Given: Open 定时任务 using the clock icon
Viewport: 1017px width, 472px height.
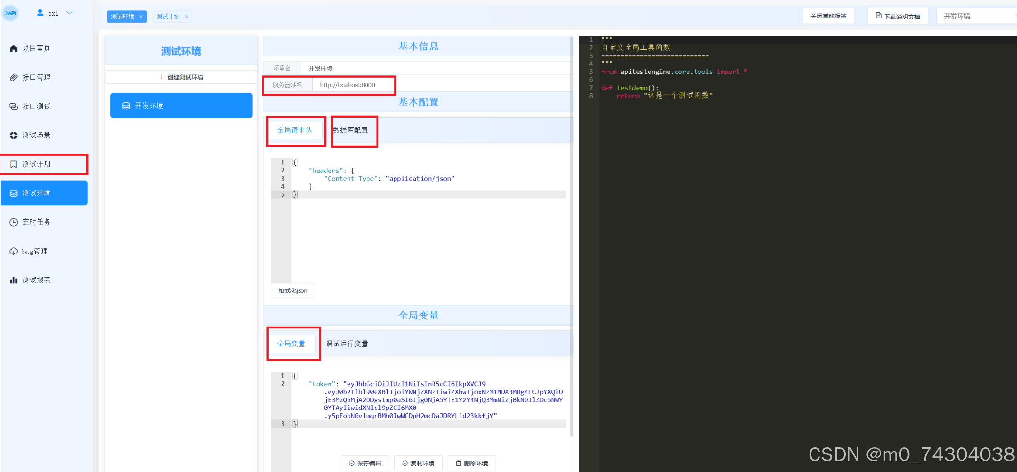Looking at the screenshot, I should click(x=36, y=222).
